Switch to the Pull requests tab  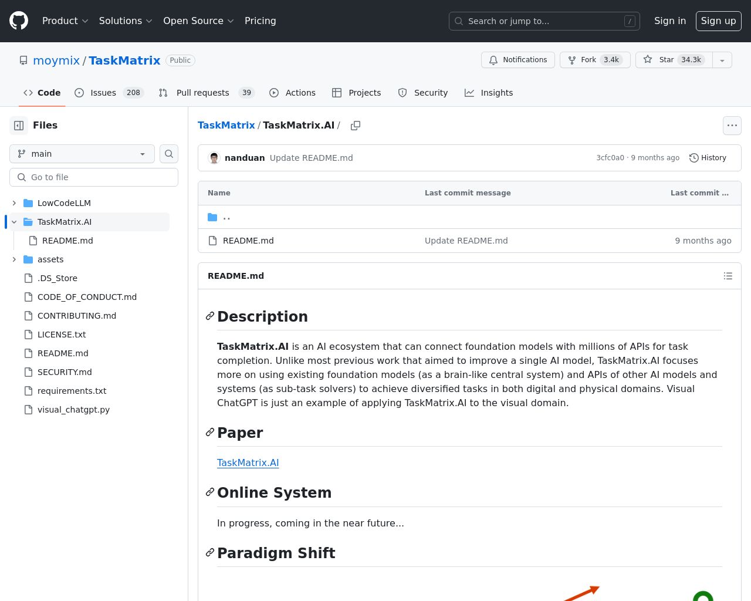pyautogui.click(x=202, y=93)
